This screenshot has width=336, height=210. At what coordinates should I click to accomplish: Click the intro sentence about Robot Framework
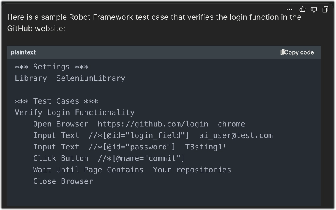pos(154,23)
